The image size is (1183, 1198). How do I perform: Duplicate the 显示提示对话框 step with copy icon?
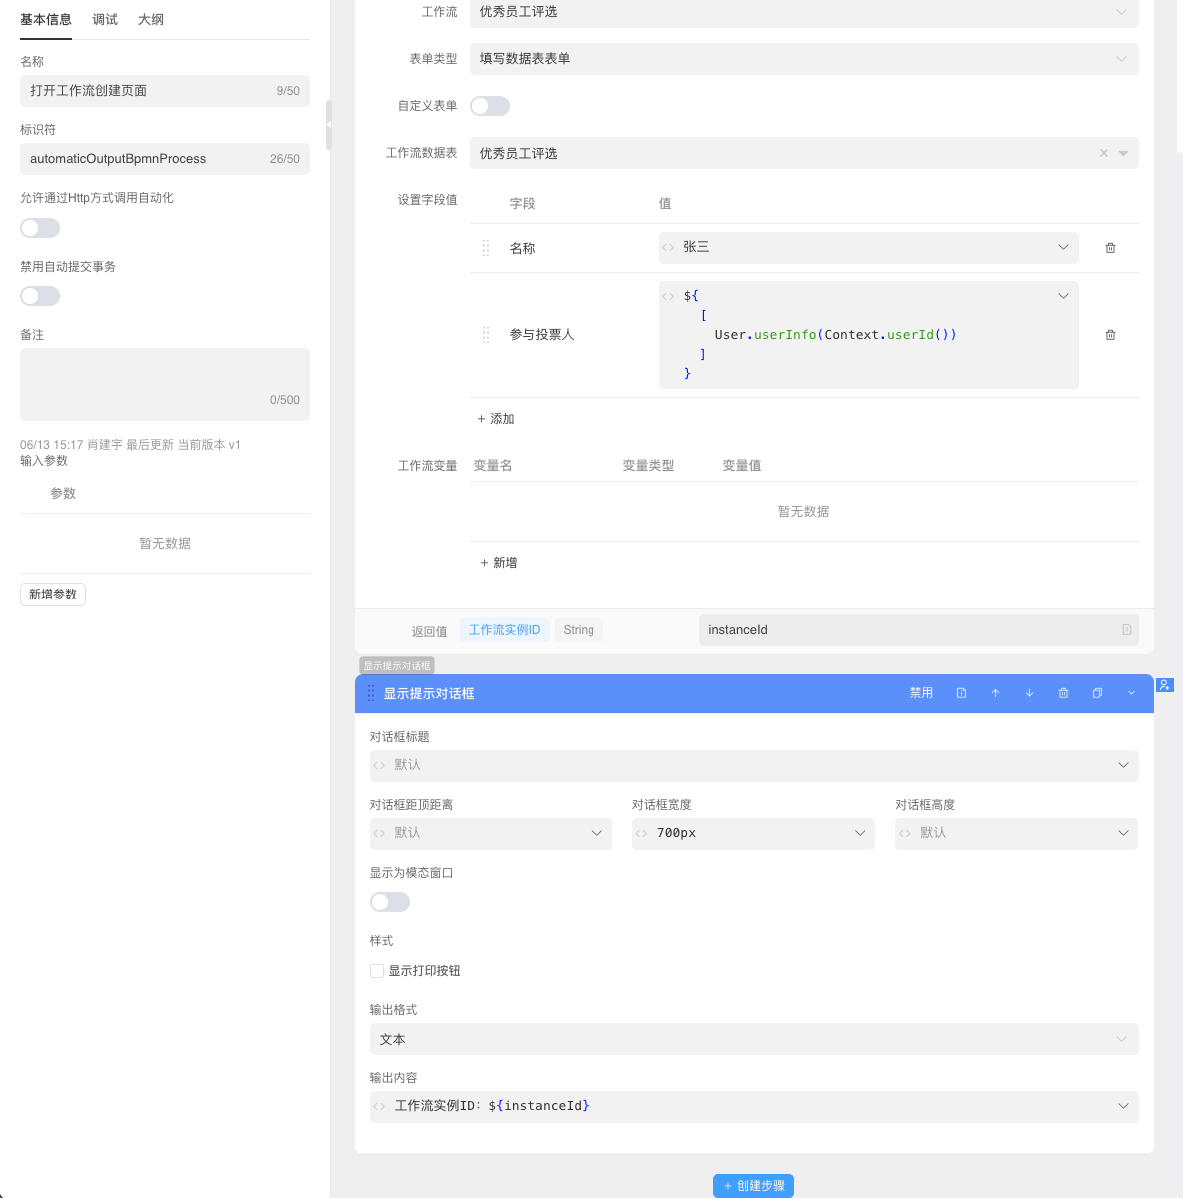coord(1097,693)
